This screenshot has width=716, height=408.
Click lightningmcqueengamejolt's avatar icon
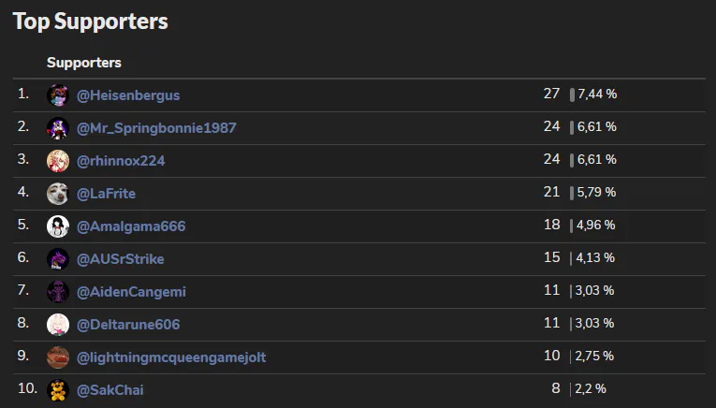58,357
